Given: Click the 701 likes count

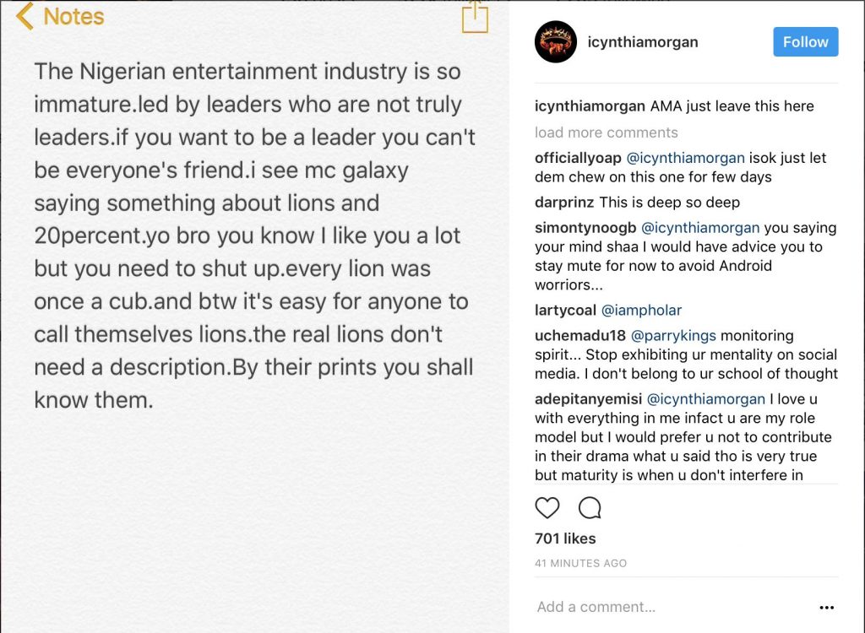Looking at the screenshot, I should pyautogui.click(x=565, y=538).
